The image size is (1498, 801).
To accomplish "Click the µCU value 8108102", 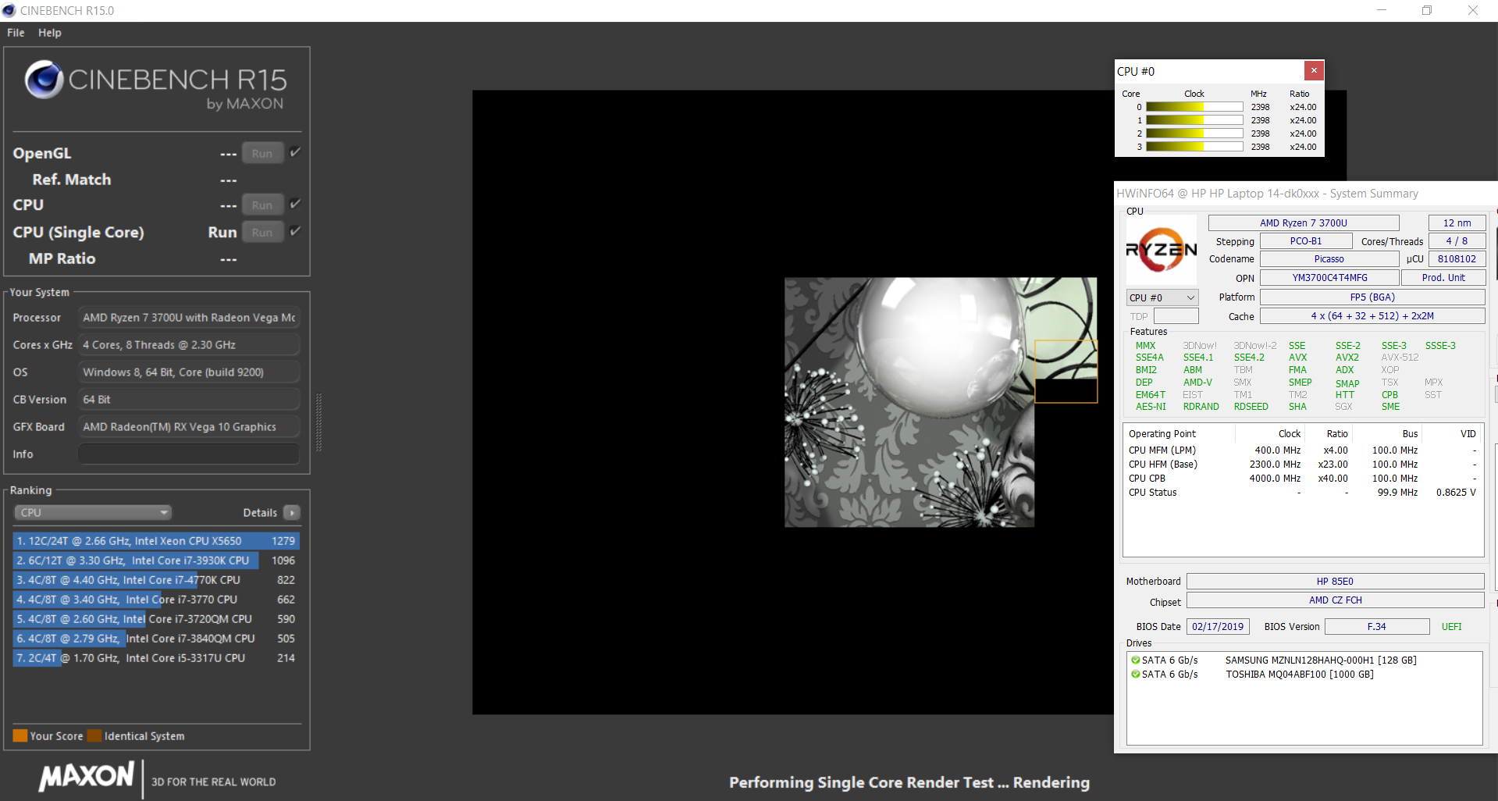I will (1457, 259).
